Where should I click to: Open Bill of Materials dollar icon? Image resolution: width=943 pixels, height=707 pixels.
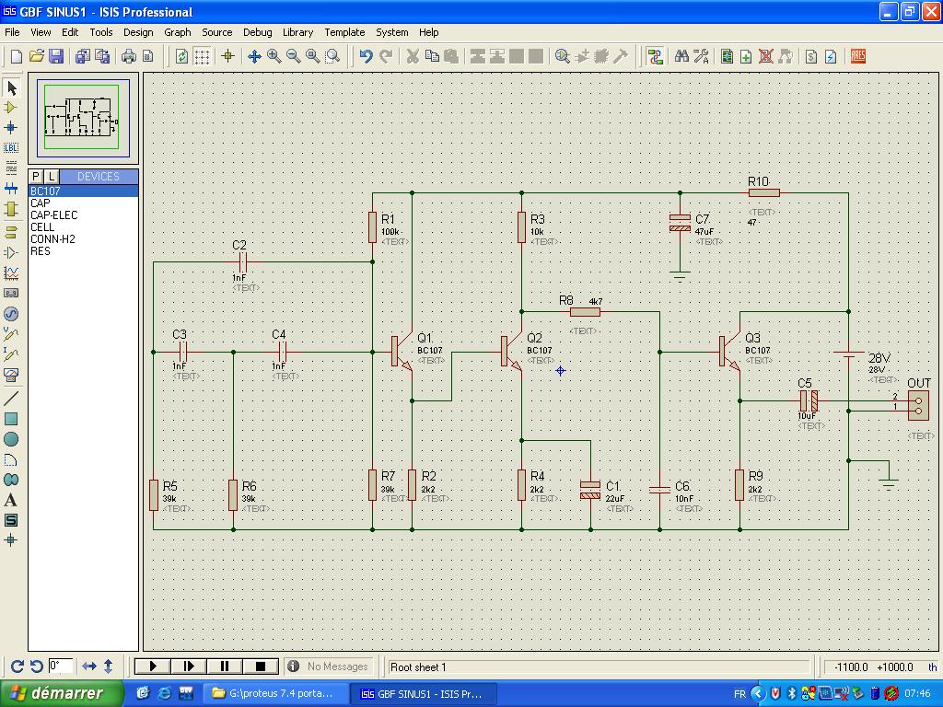point(811,57)
